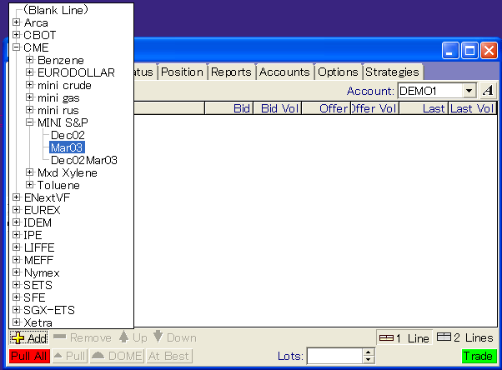Open the Strategies tab
502x370 pixels.
pyautogui.click(x=392, y=72)
